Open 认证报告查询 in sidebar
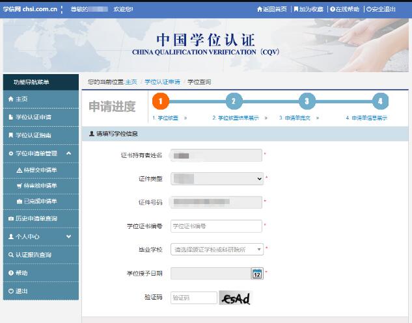This screenshot has width=412, height=323. click(x=33, y=255)
